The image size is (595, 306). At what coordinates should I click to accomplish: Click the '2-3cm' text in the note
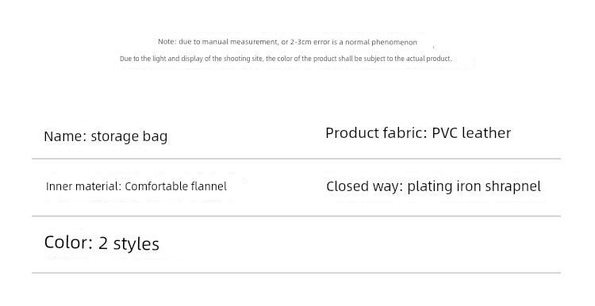301,42
